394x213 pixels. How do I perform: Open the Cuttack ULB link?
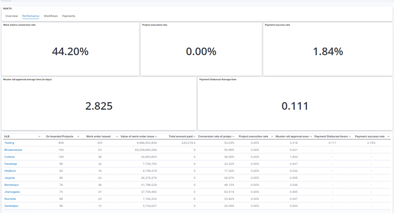pos(9,157)
